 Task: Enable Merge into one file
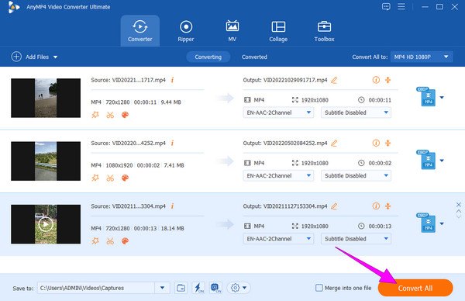point(319,288)
